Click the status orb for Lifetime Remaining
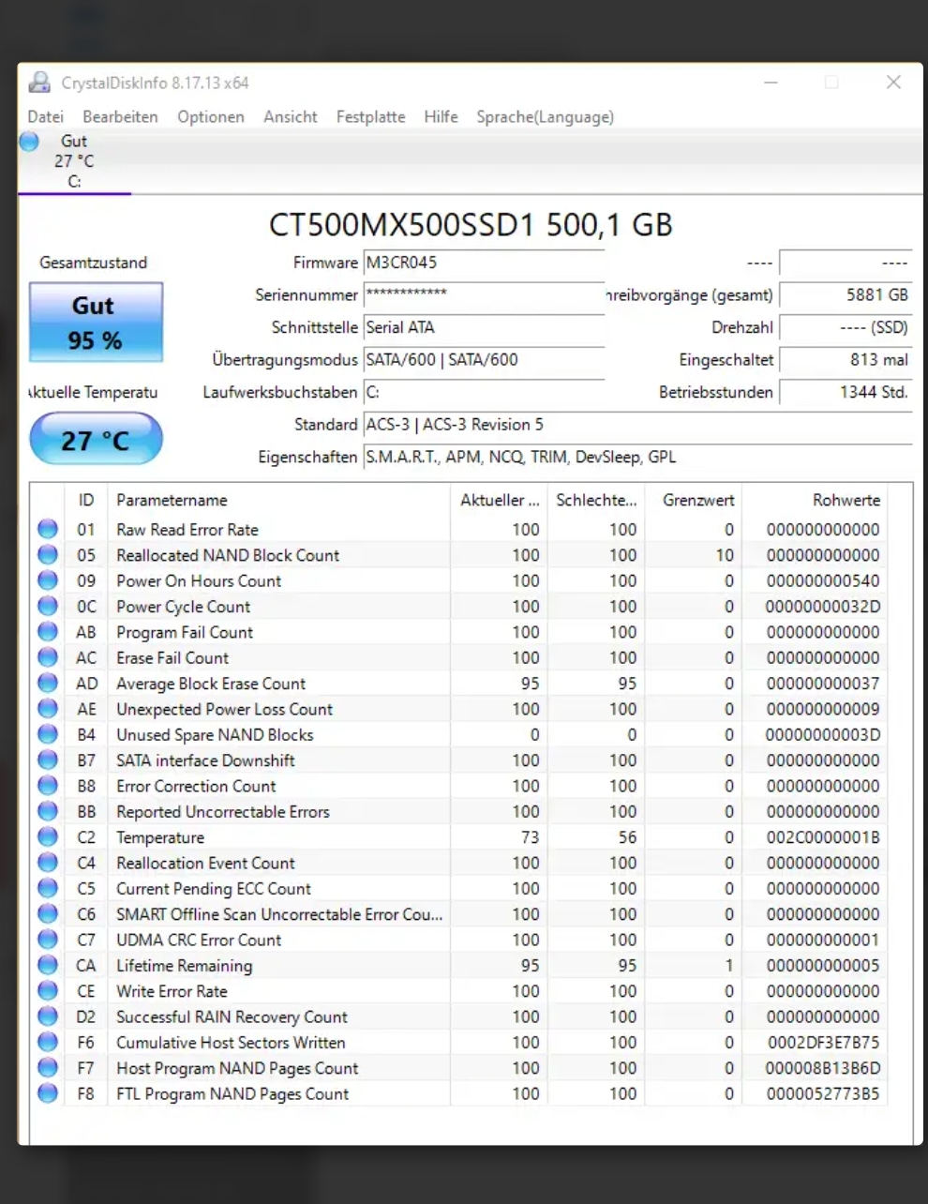This screenshot has height=1204, width=928. point(48,965)
